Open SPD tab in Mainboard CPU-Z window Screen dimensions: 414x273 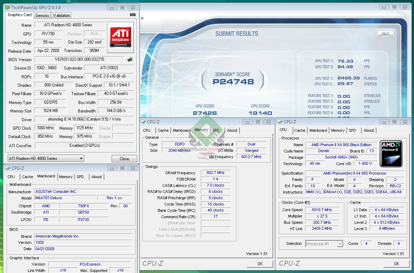click(80, 177)
